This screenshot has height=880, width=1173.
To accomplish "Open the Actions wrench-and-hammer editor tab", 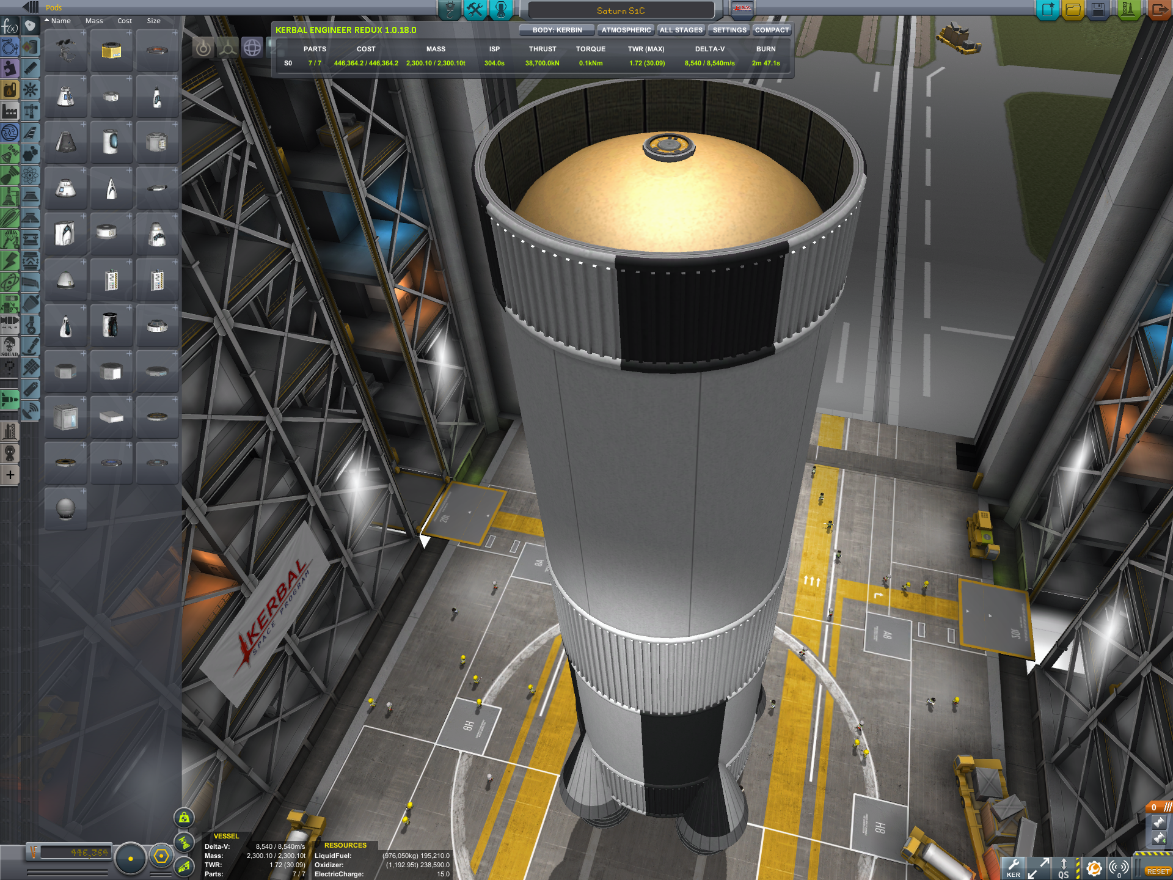I will pyautogui.click(x=475, y=10).
